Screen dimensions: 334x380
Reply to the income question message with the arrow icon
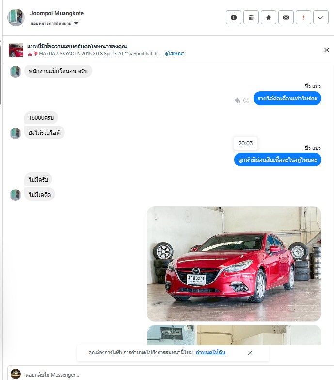click(238, 100)
